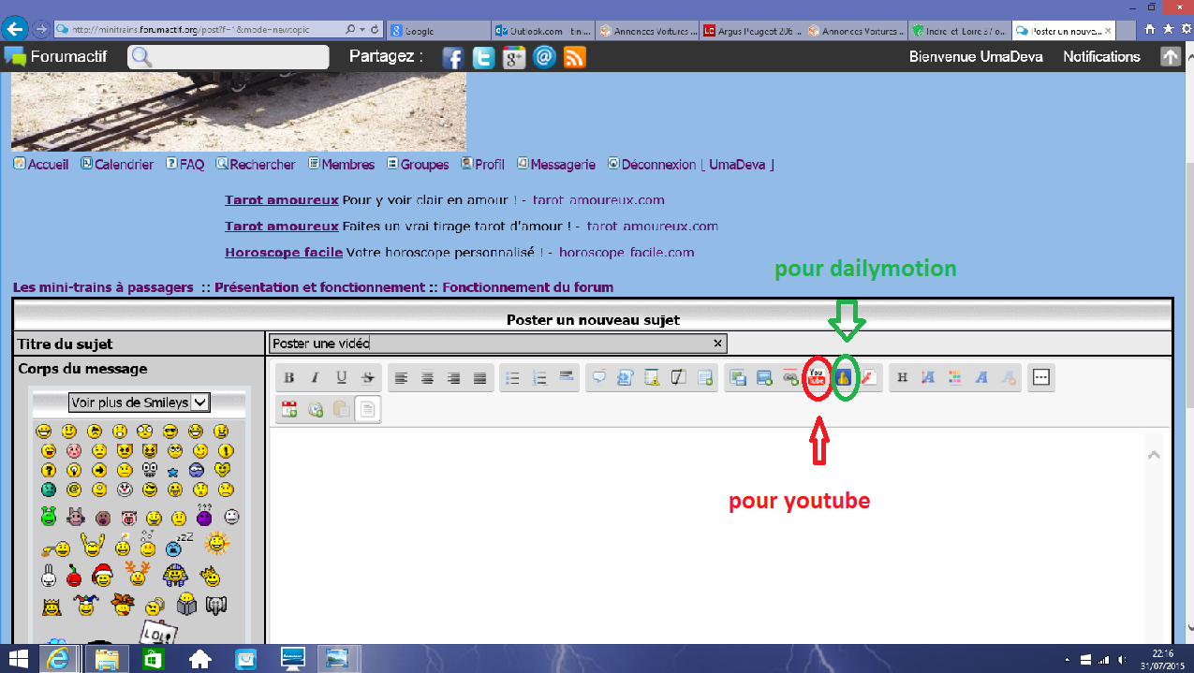Share on Twitter icon

[x=483, y=57]
